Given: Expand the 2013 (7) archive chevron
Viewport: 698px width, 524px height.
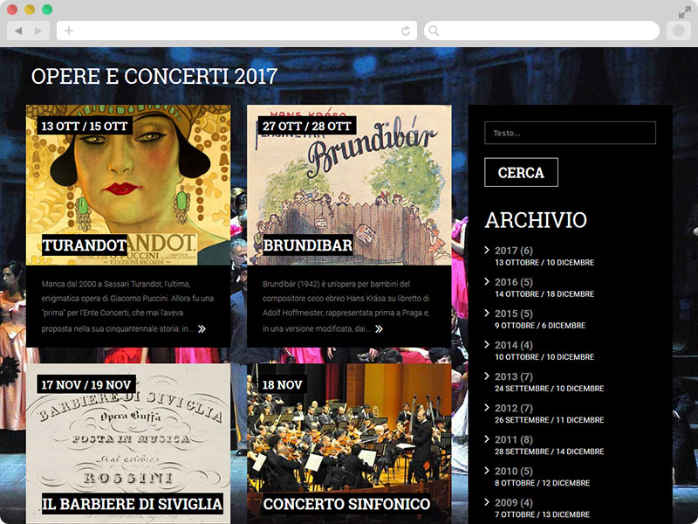Looking at the screenshot, I should (487, 376).
